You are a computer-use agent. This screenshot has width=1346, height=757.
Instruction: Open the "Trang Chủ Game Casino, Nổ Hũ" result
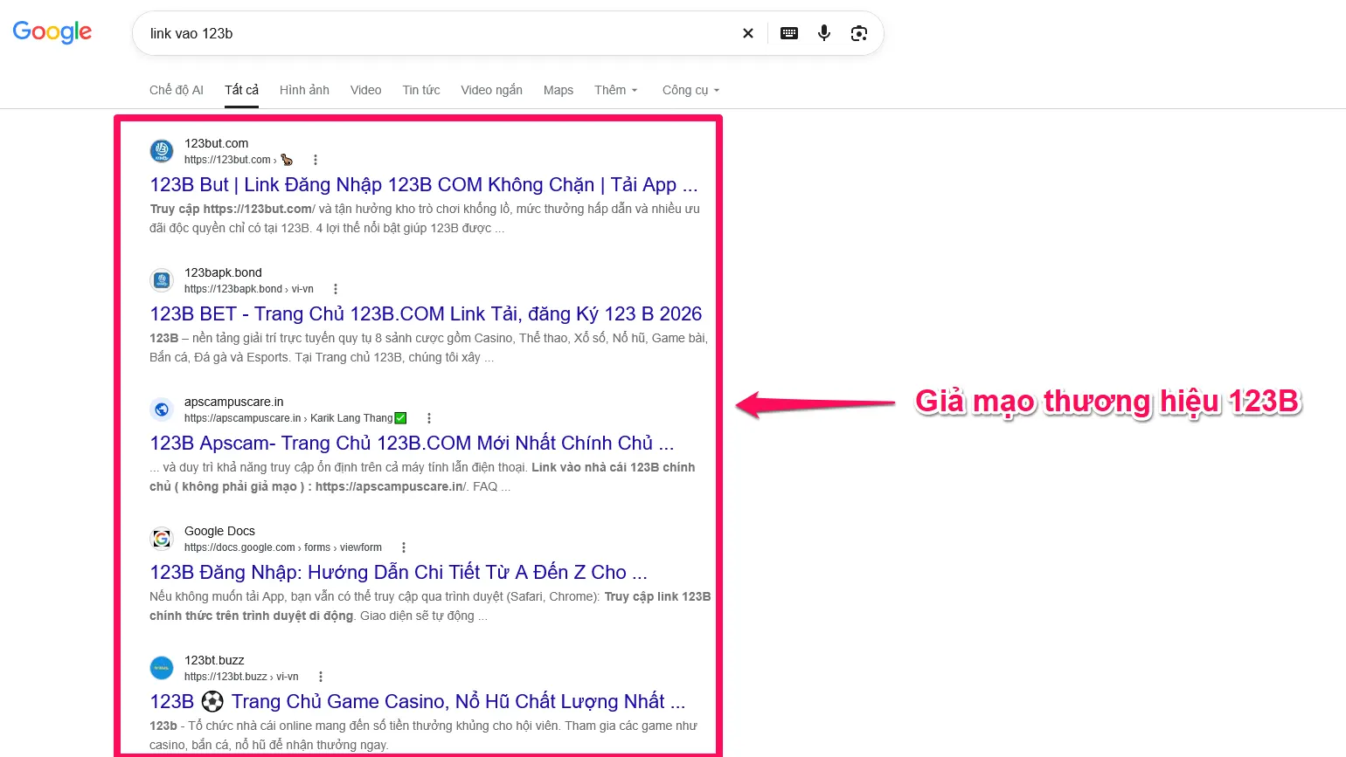(x=418, y=702)
